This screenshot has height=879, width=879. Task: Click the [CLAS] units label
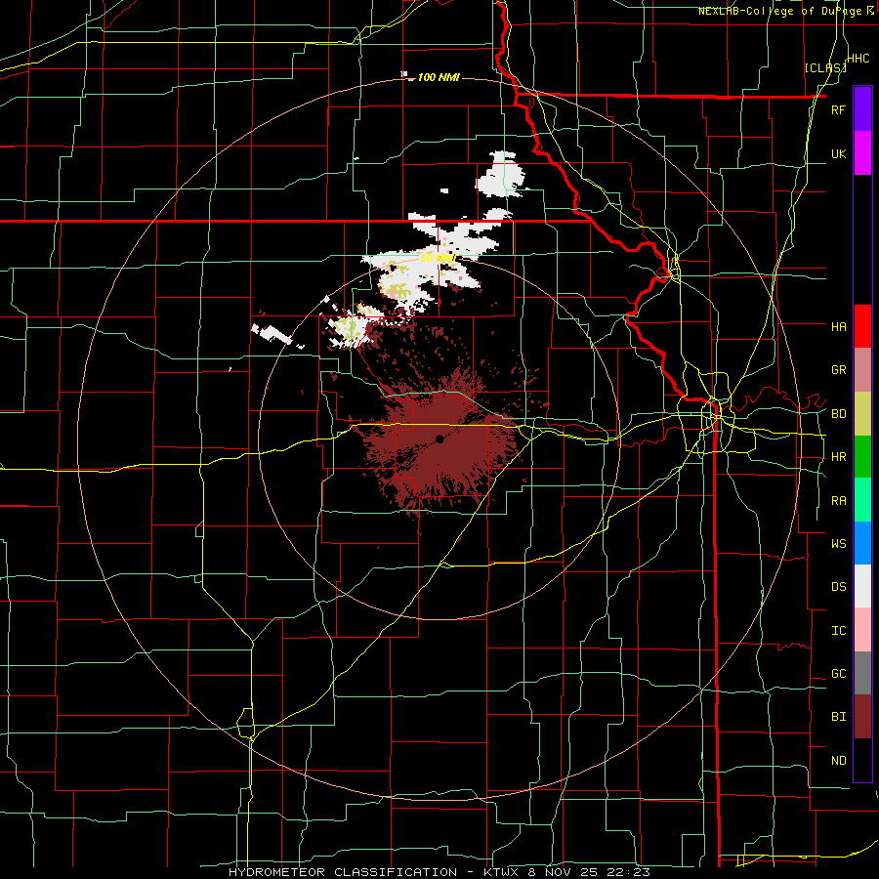pos(825,67)
